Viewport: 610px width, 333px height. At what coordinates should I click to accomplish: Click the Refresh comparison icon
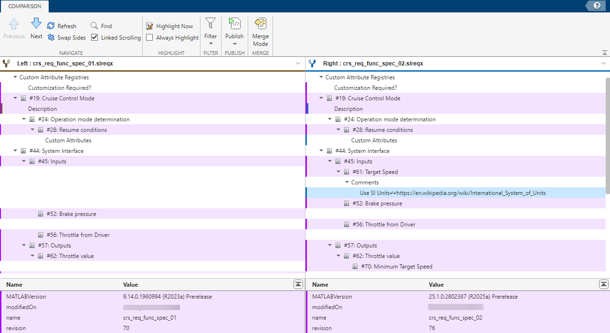click(51, 26)
